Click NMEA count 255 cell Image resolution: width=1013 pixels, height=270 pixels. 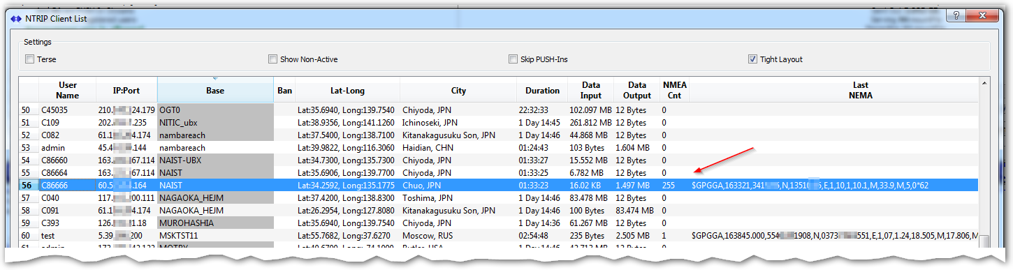pyautogui.click(x=674, y=185)
